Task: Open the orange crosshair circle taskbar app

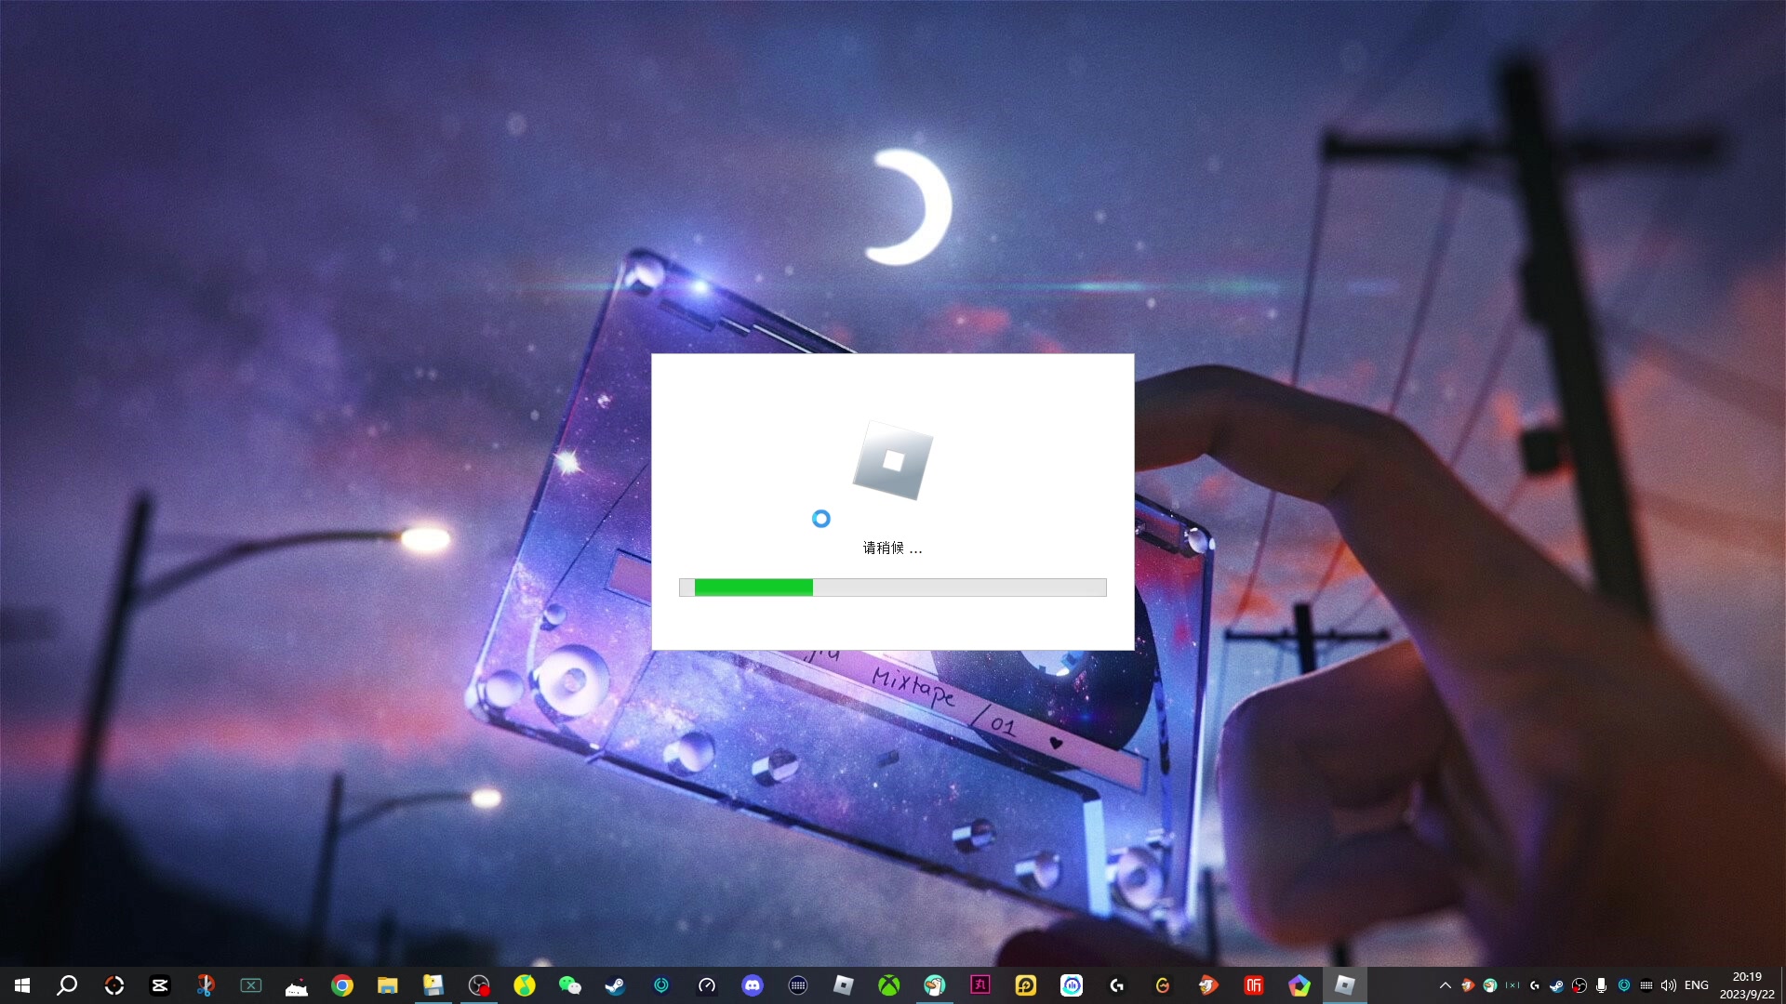Action: [x=113, y=985]
